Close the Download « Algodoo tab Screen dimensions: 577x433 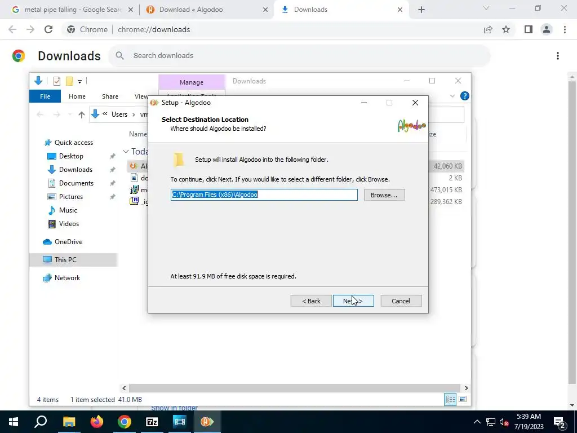[x=265, y=10]
